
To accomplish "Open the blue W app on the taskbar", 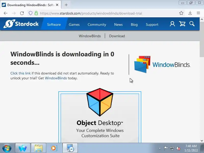I will 23,148.
